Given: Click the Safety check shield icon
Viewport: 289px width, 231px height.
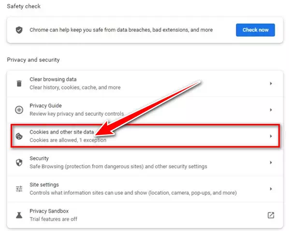Looking at the screenshot, I should 19,30.
